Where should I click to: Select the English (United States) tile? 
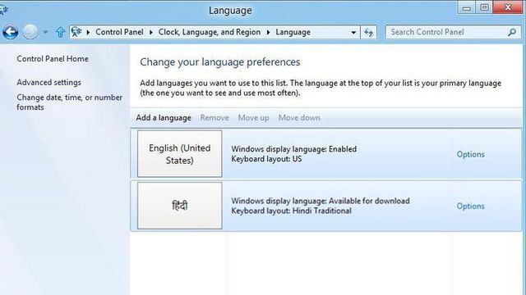(x=179, y=154)
